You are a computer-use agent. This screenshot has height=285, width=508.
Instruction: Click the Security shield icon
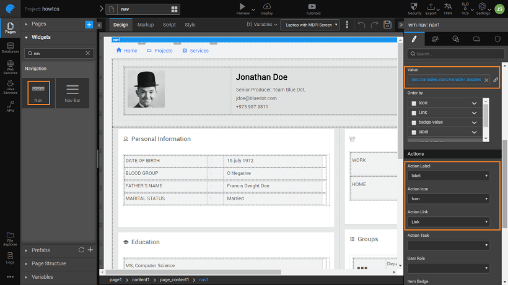(x=415, y=7)
